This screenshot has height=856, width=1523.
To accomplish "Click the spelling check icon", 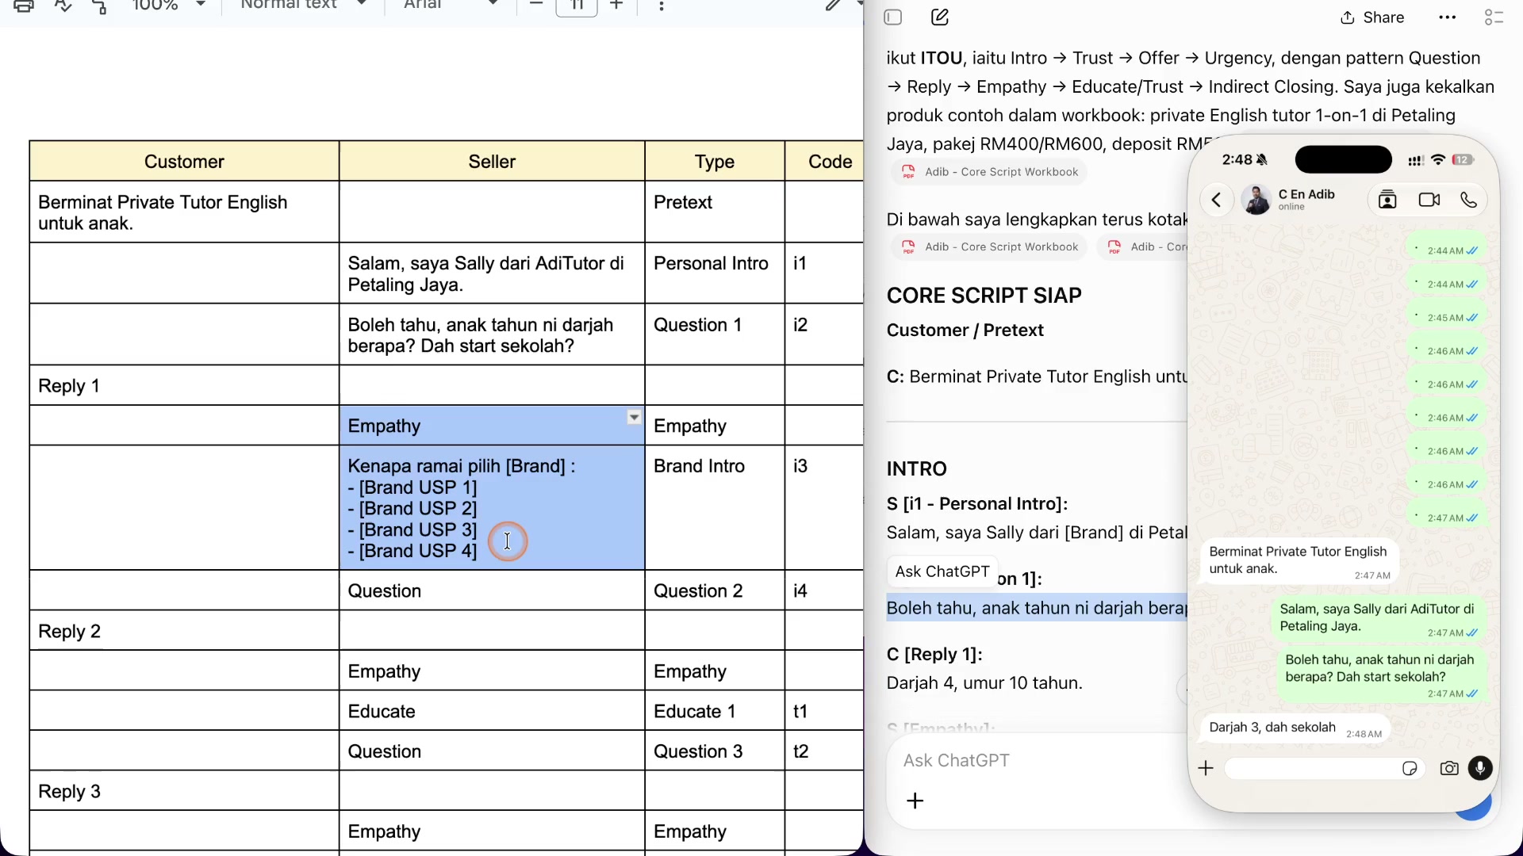I will [x=63, y=6].
